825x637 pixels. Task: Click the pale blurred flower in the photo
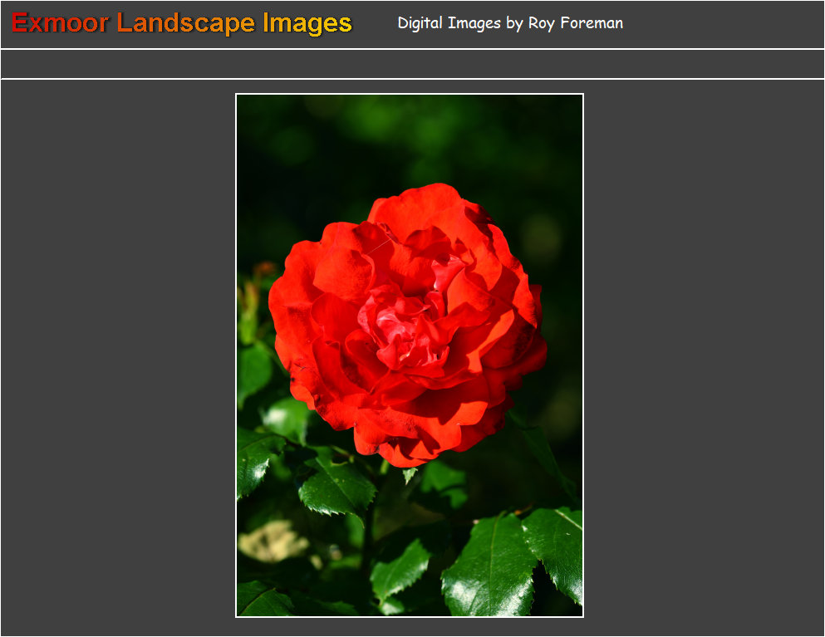pos(271,541)
